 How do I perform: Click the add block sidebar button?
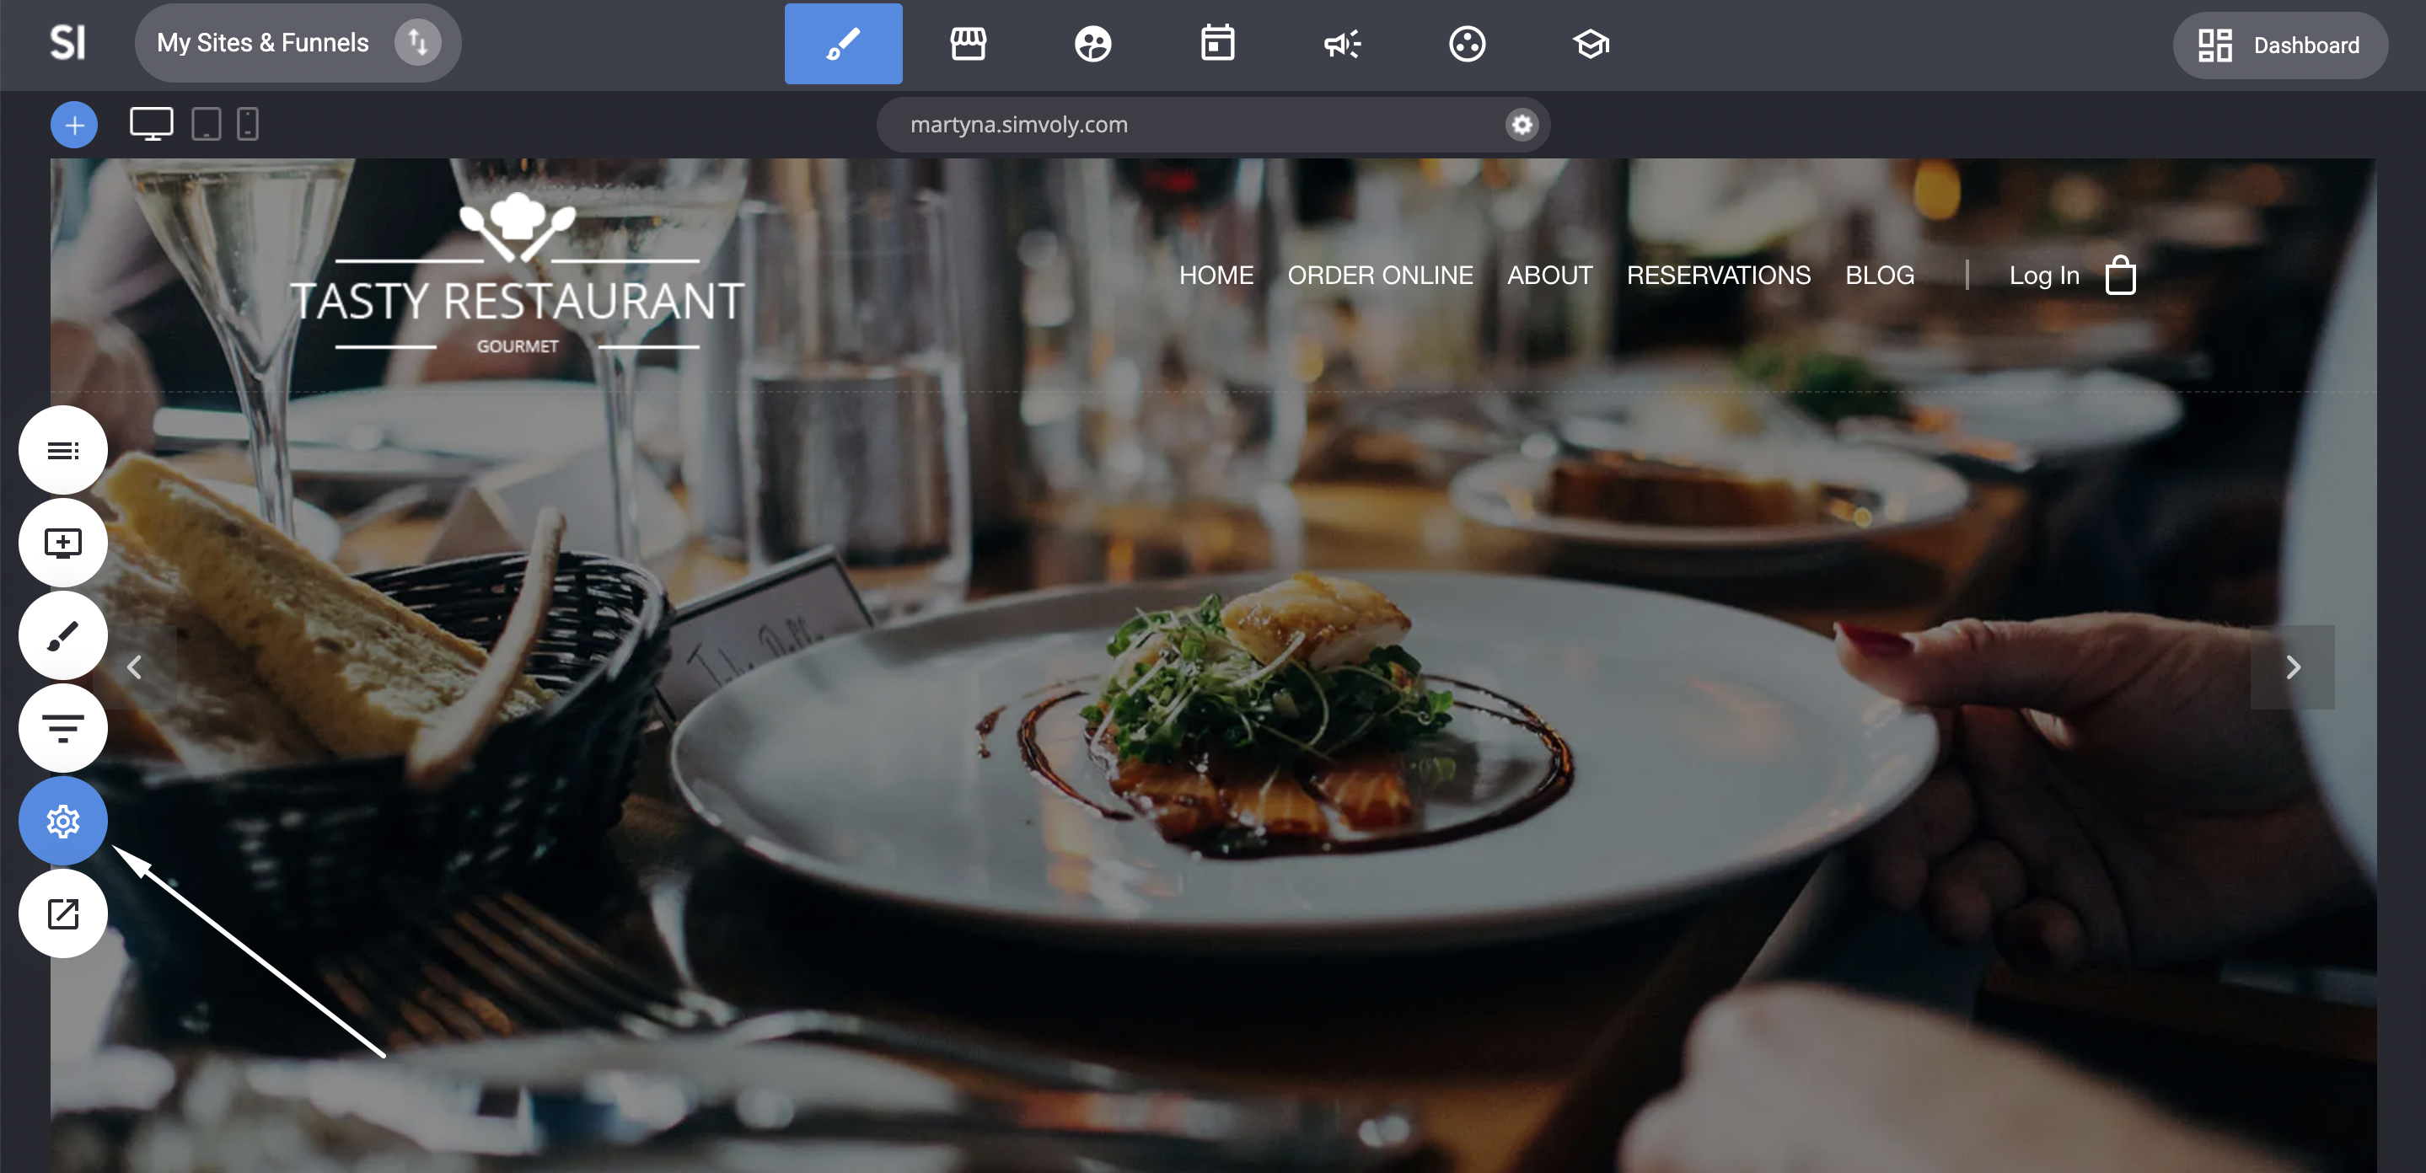(63, 544)
